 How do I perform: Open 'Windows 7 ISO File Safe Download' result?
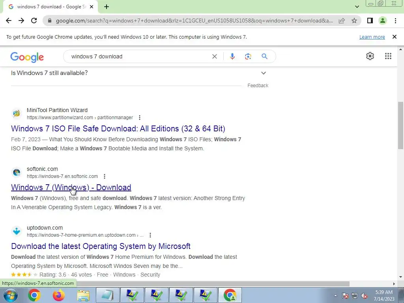click(x=118, y=129)
